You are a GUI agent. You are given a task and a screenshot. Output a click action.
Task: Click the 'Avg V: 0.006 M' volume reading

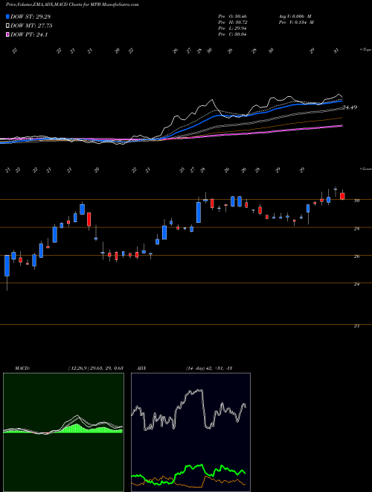click(295, 16)
